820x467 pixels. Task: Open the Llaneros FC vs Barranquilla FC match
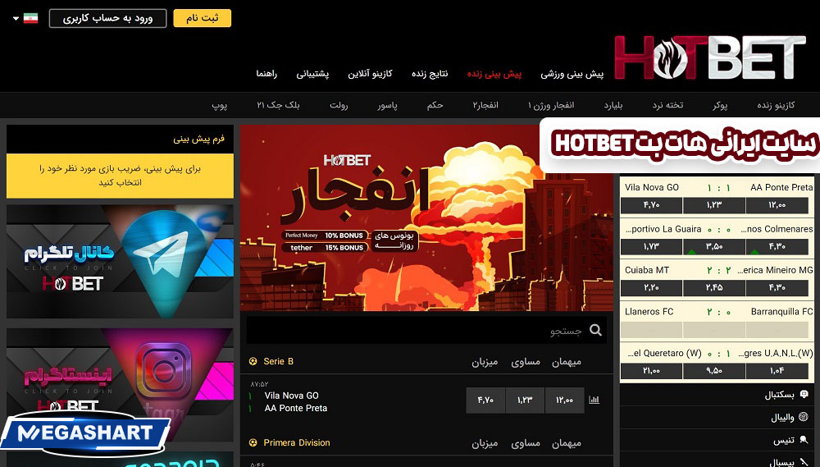(x=718, y=322)
